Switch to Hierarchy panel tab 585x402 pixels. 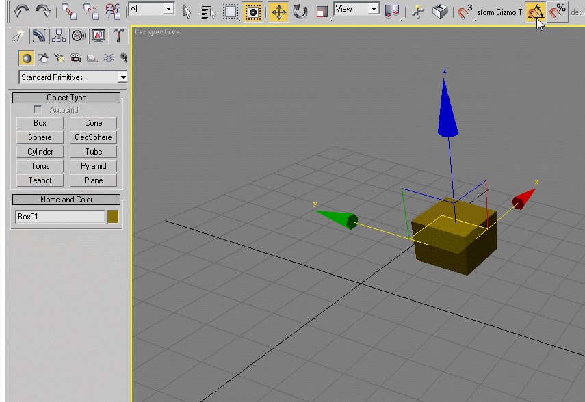[59, 36]
